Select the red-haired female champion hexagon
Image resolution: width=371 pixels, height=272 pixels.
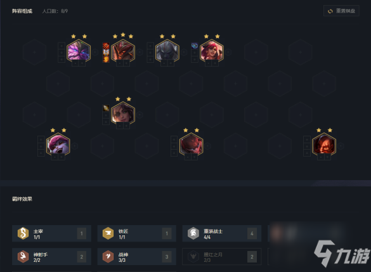tap(212, 51)
